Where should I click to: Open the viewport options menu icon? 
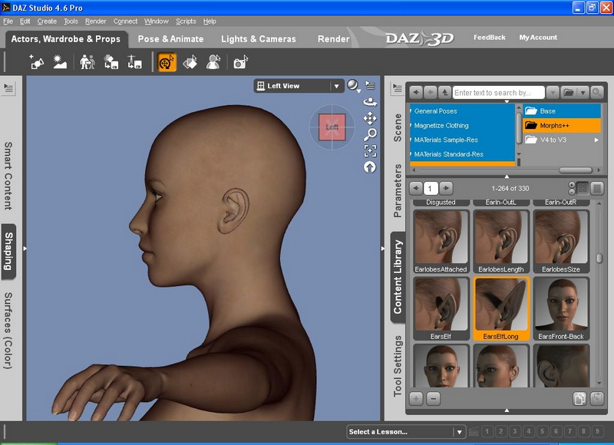(370, 85)
